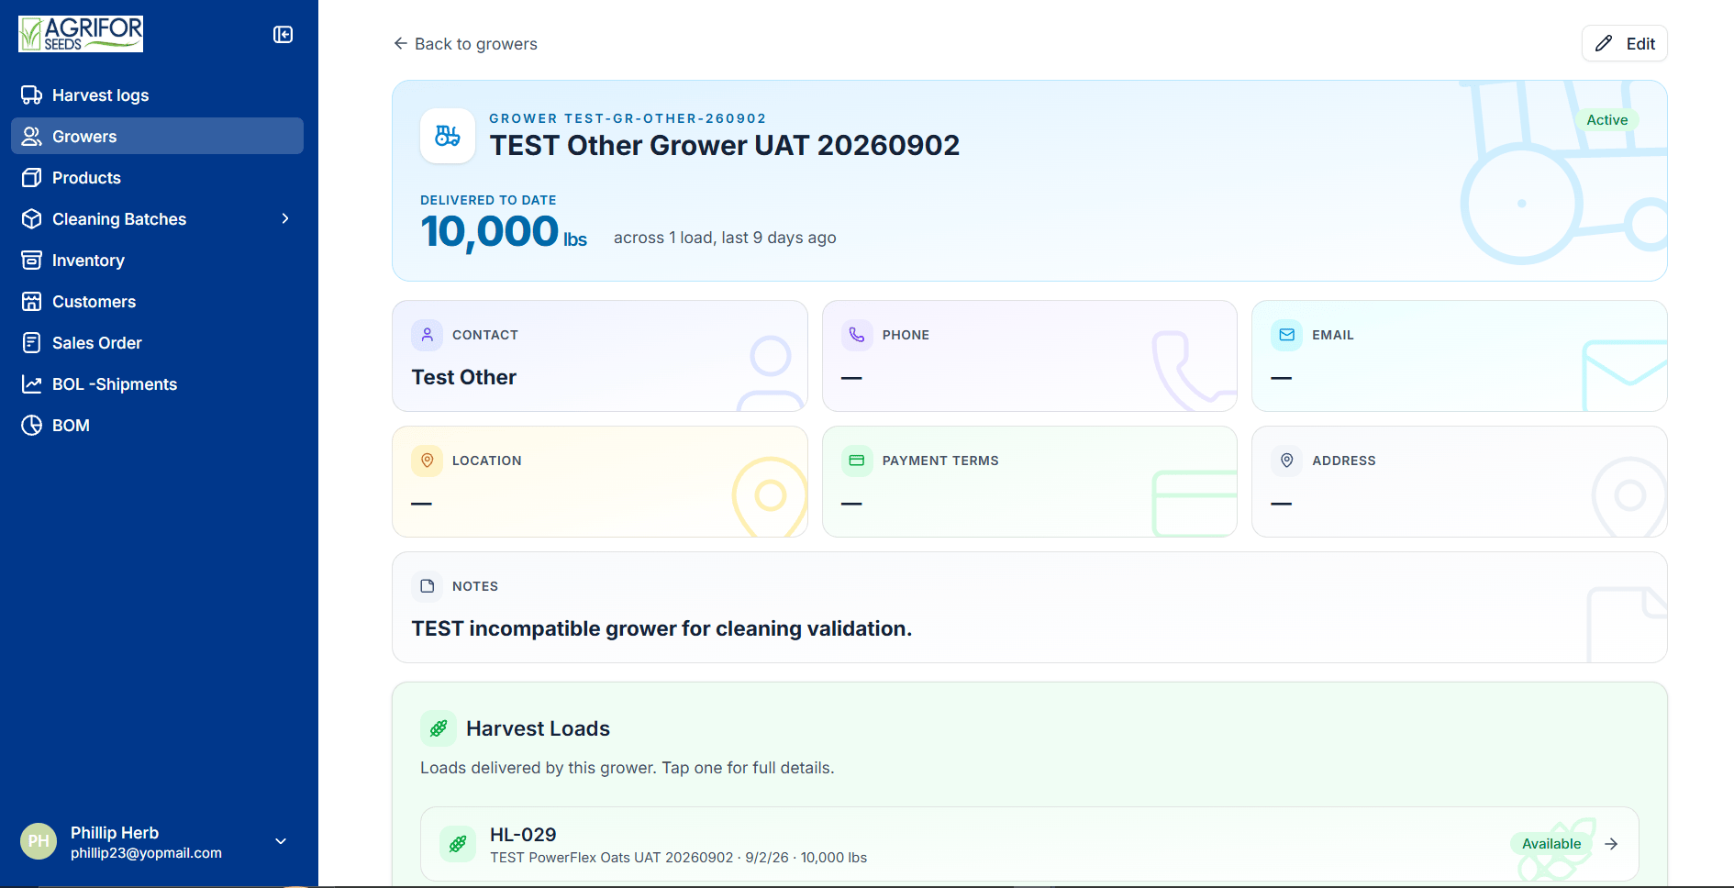Click the Location pin icon

tap(428, 461)
